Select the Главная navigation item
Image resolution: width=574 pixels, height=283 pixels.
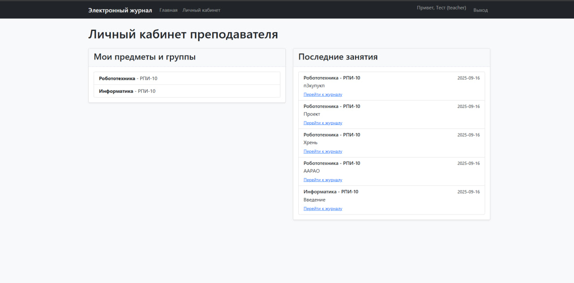pos(168,10)
